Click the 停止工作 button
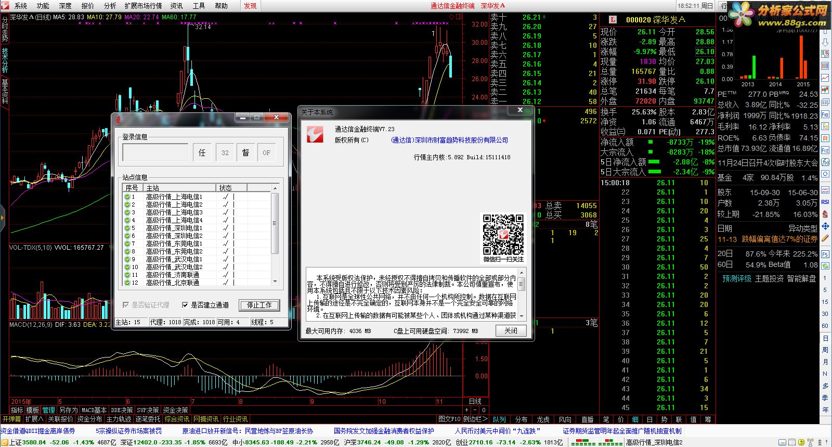The image size is (832, 447). 259,305
